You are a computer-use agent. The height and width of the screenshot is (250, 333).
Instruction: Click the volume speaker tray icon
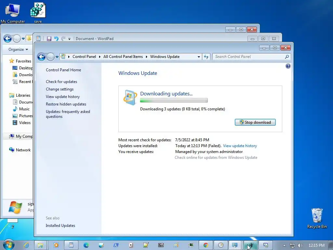[x=300, y=245]
